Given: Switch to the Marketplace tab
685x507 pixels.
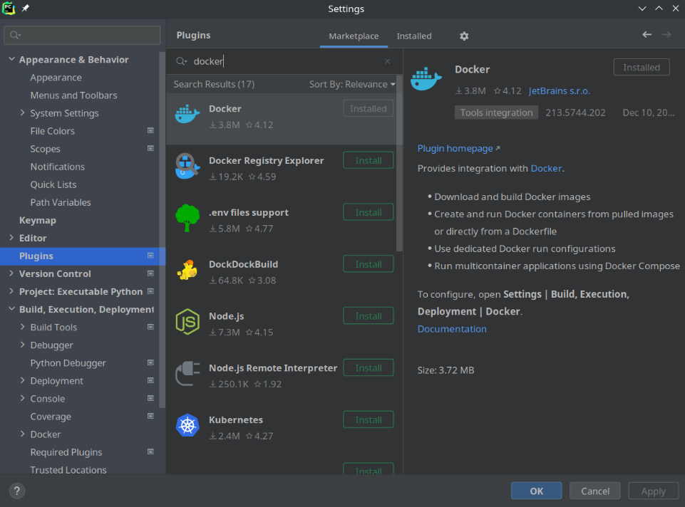Looking at the screenshot, I should pyautogui.click(x=354, y=36).
